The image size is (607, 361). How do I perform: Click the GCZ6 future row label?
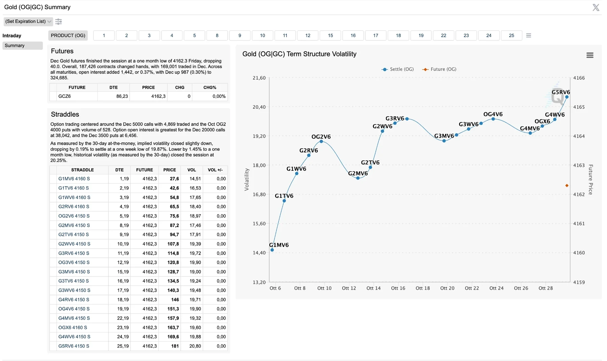tap(64, 96)
